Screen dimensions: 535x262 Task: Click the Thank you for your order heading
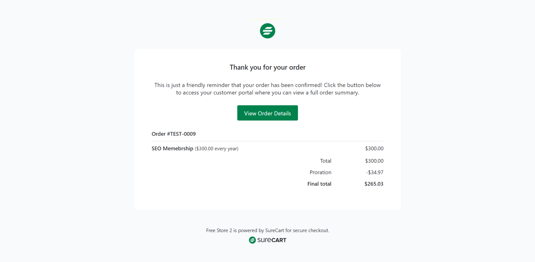[267, 67]
